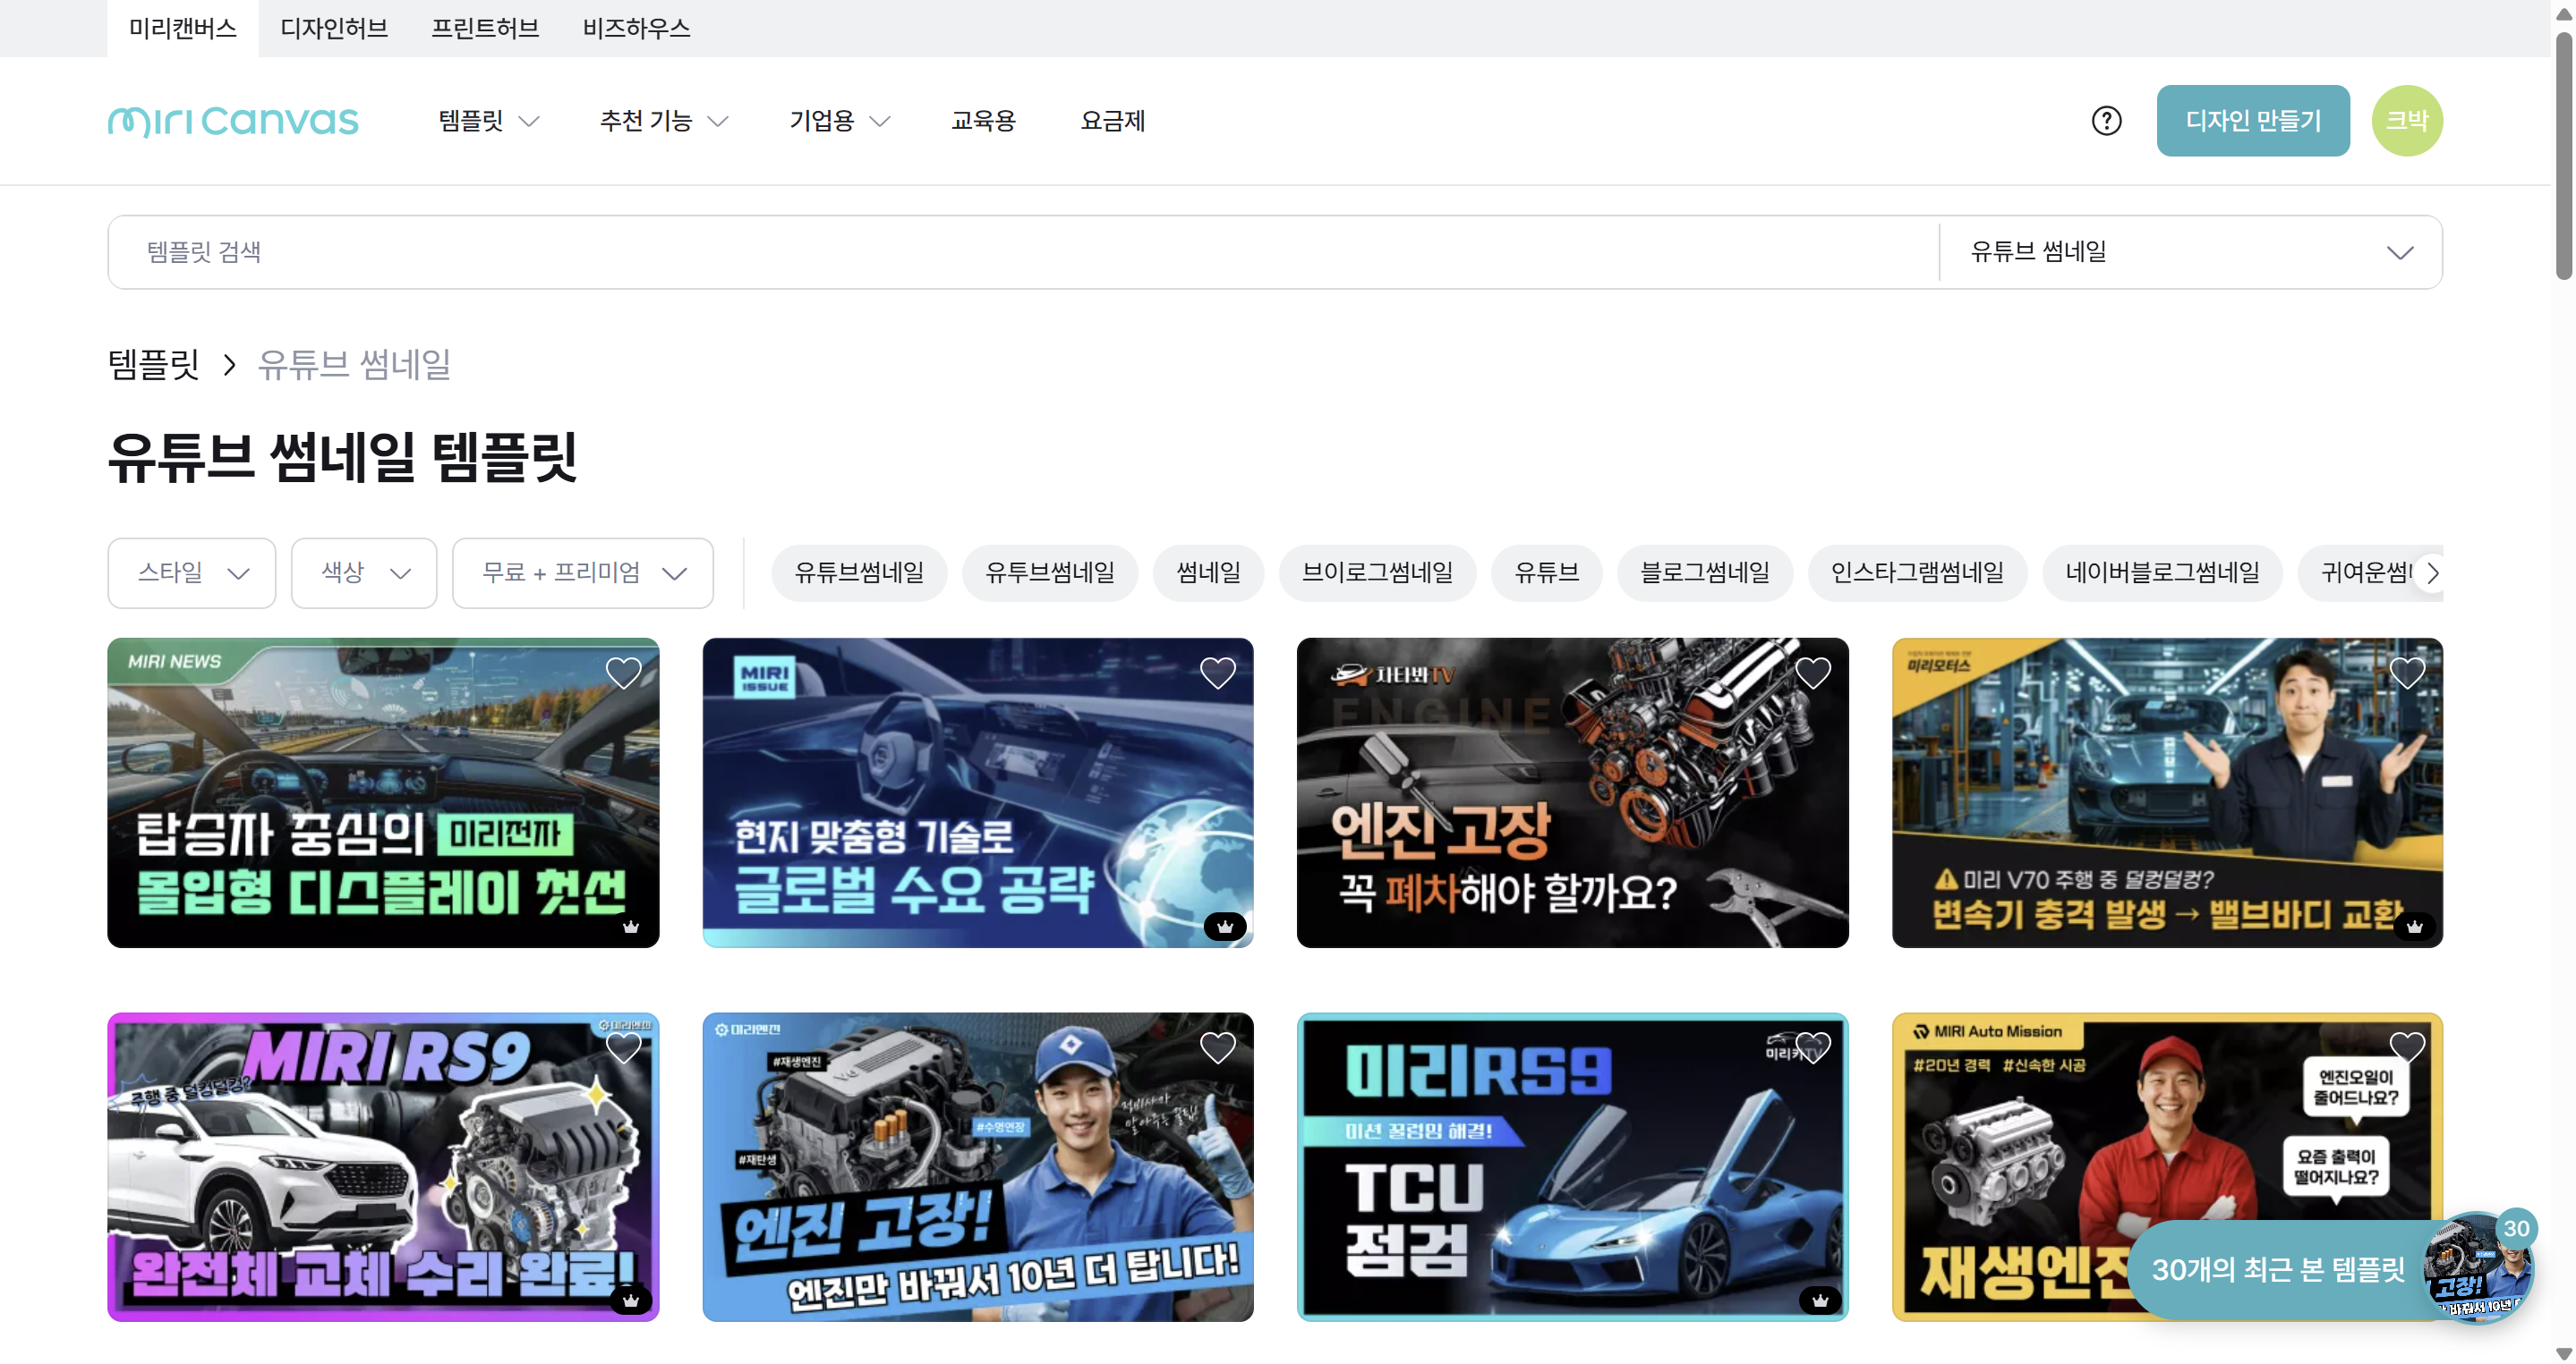Click the MiriCanvas logo
Screen dimensions: 2576x1364
click(x=233, y=121)
